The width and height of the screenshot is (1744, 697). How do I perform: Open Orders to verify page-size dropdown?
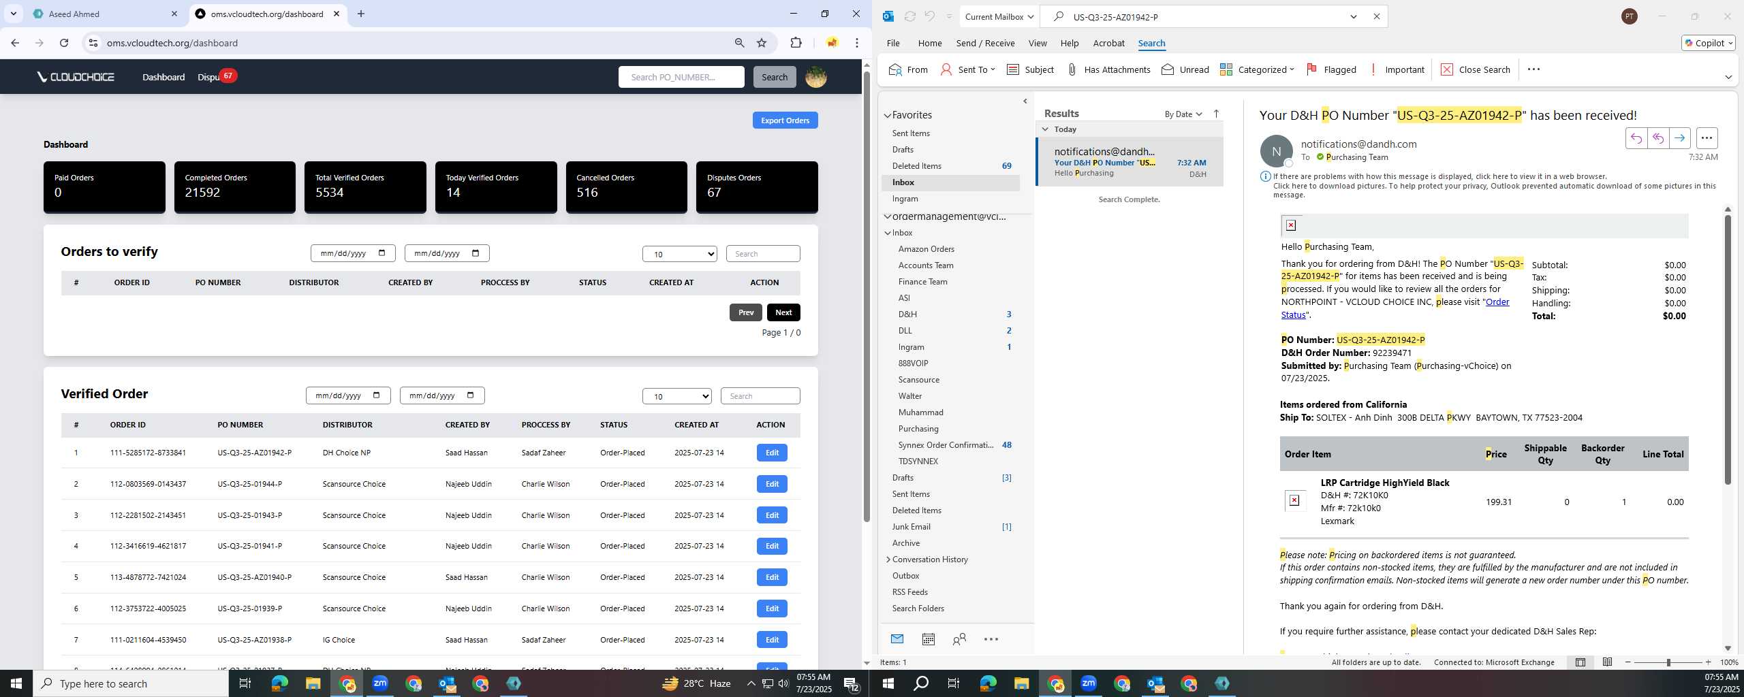point(680,254)
